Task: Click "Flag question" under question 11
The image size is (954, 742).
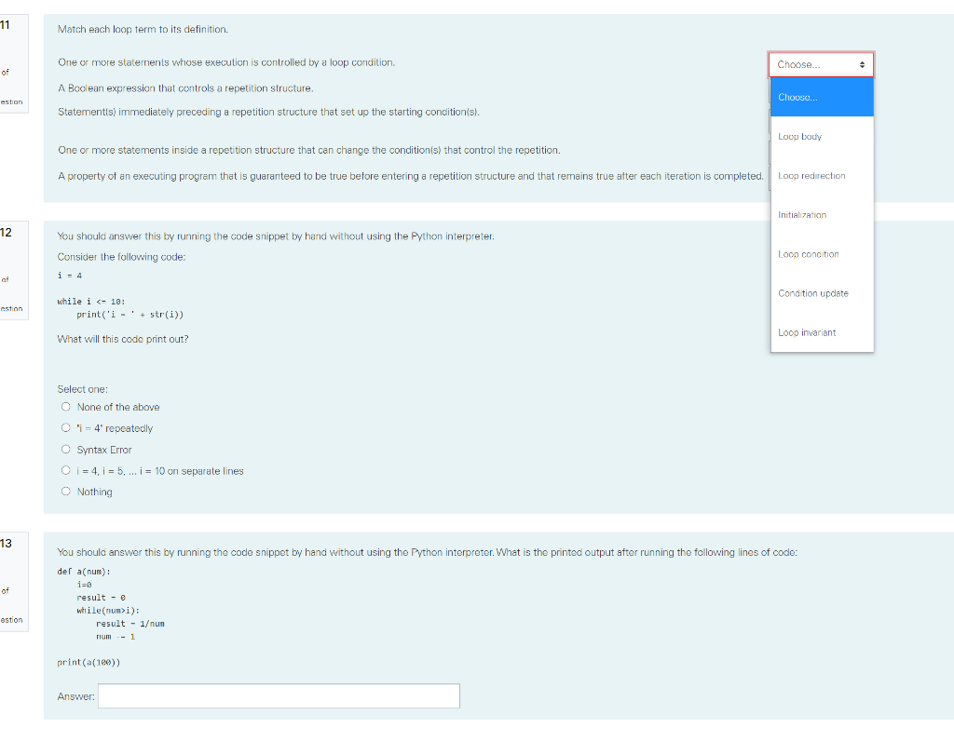Action: tap(9, 101)
